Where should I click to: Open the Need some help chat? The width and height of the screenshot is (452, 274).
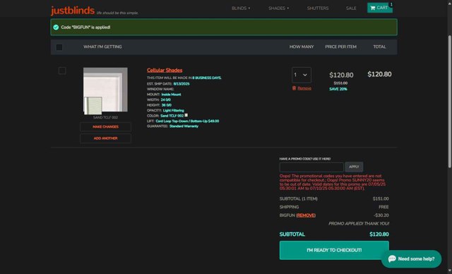[x=411, y=259]
